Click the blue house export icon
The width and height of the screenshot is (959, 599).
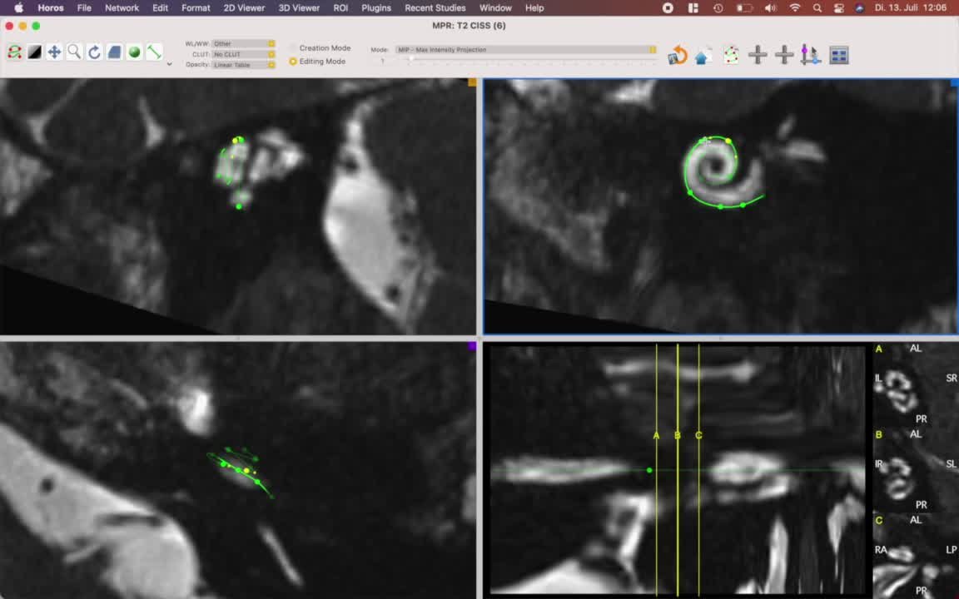tap(704, 56)
